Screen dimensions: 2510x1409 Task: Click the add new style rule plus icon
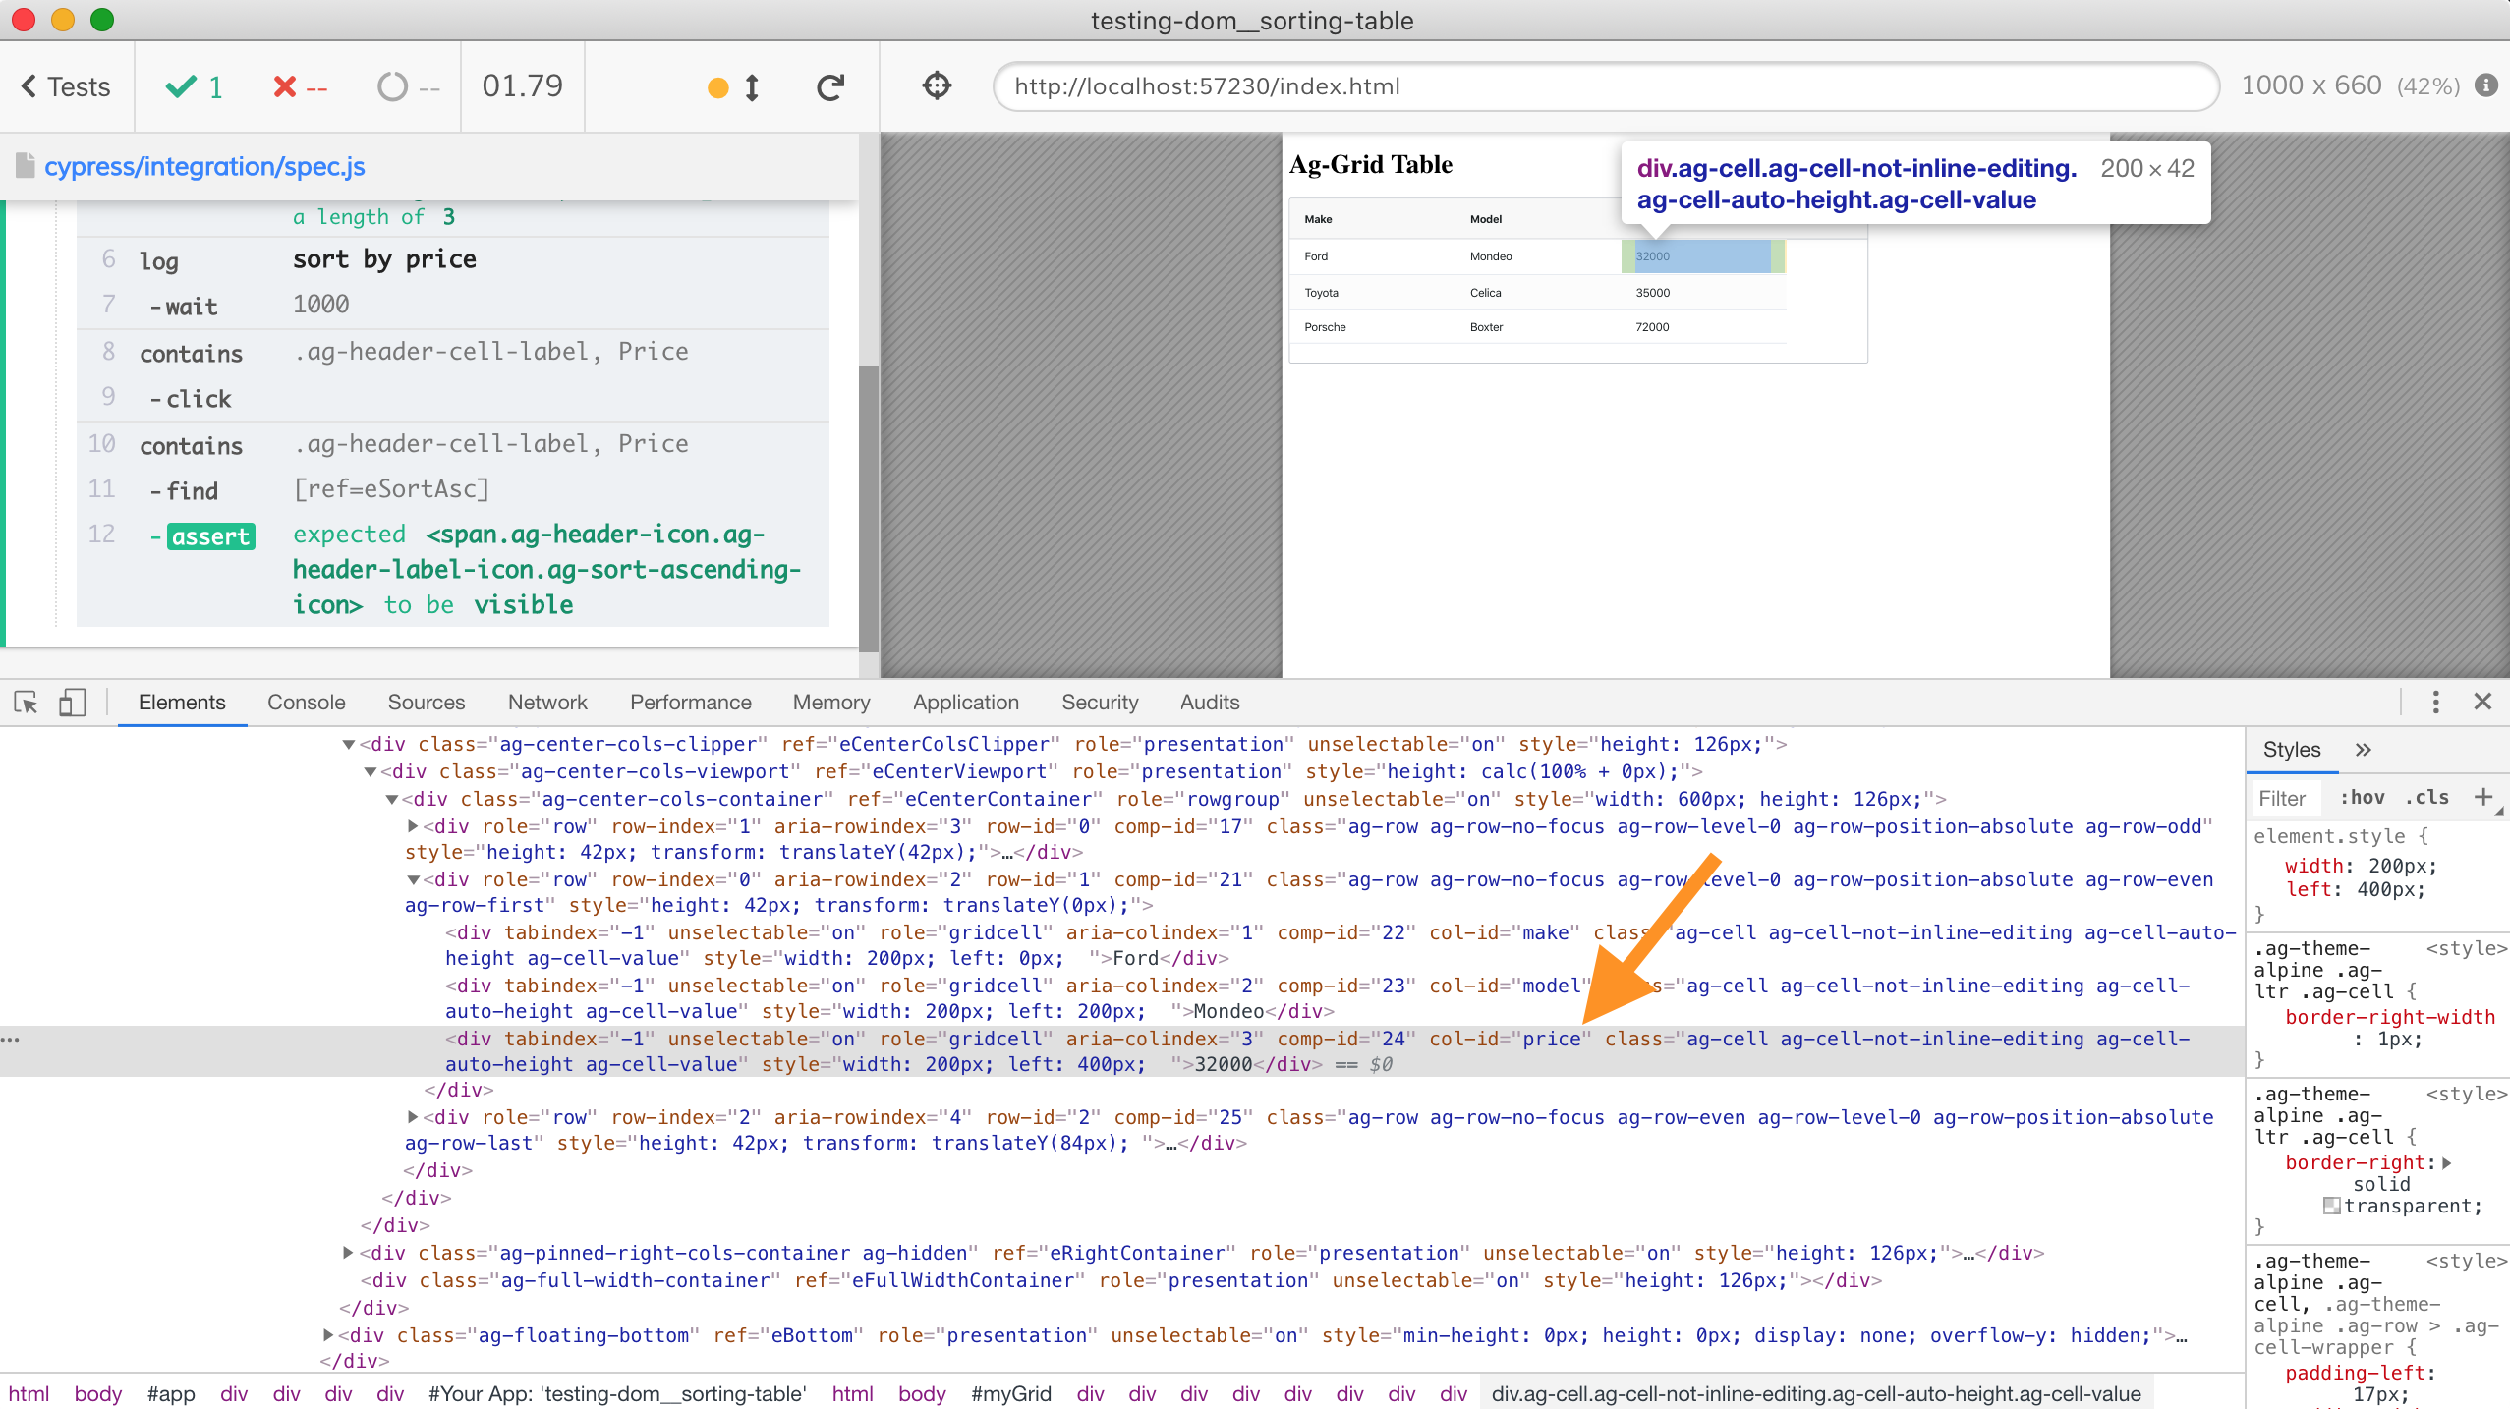[x=2483, y=797]
